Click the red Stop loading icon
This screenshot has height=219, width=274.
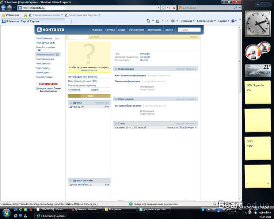click(174, 8)
